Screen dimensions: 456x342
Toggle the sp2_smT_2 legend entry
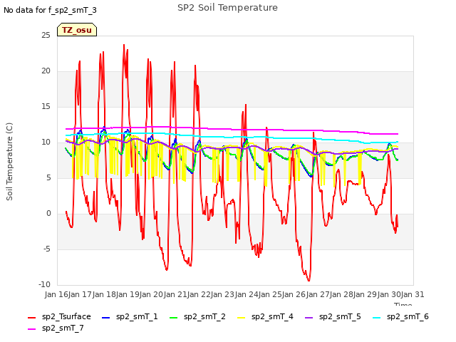pyautogui.click(x=197, y=316)
